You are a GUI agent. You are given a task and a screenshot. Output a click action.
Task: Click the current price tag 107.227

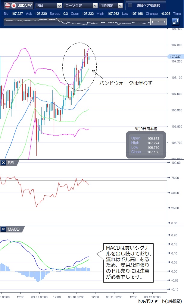pos(175,56)
